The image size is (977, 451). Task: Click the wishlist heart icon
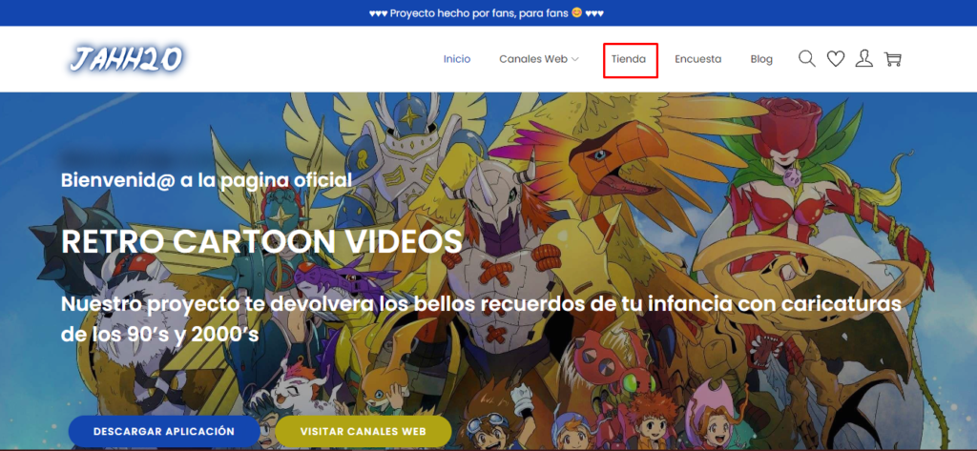[835, 59]
